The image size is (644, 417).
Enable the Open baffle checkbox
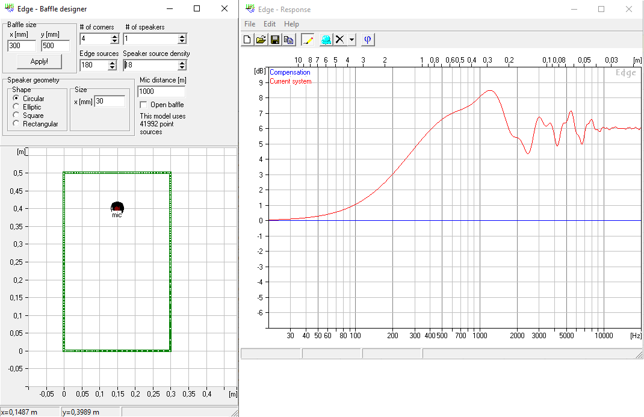(x=143, y=105)
